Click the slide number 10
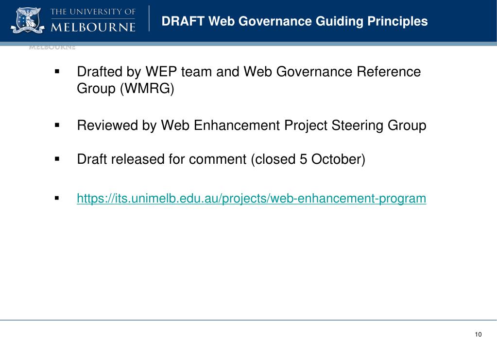Image resolution: width=497 pixels, height=343 pixels. tap(479, 334)
